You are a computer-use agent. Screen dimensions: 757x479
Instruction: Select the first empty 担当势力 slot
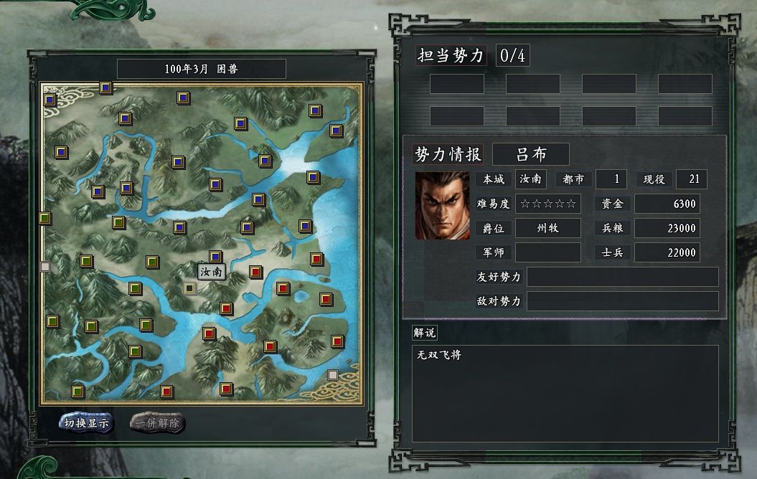click(x=456, y=84)
